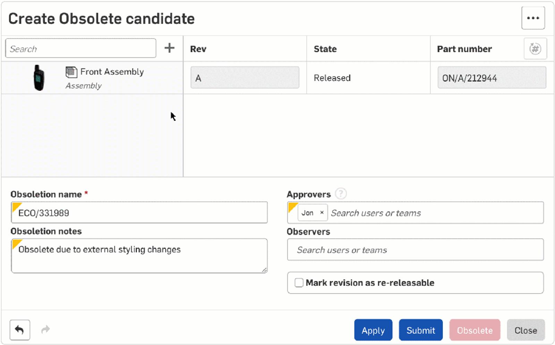Click the Approvers help question mark
Screen dimensions: 555x345
click(x=341, y=194)
